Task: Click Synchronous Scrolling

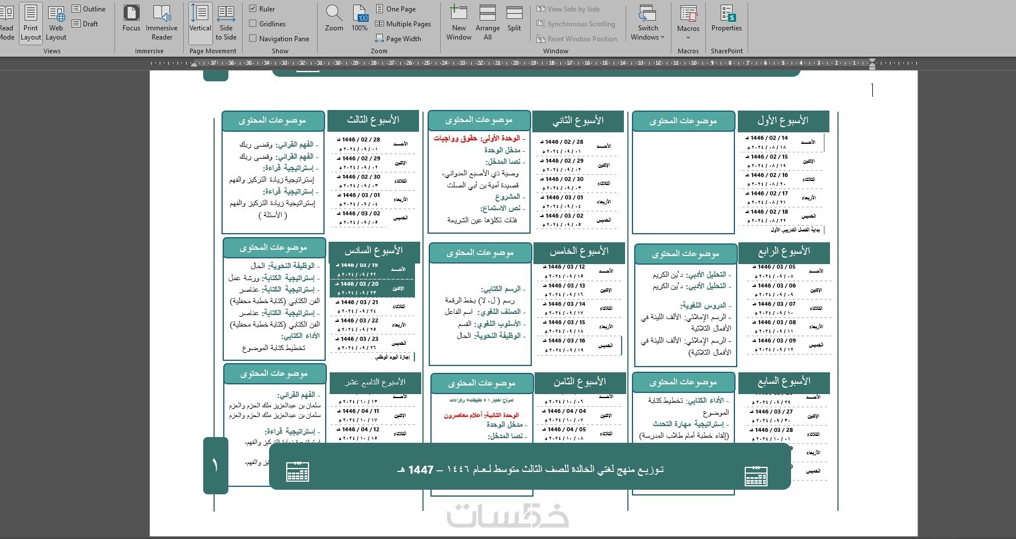Action: (x=575, y=23)
